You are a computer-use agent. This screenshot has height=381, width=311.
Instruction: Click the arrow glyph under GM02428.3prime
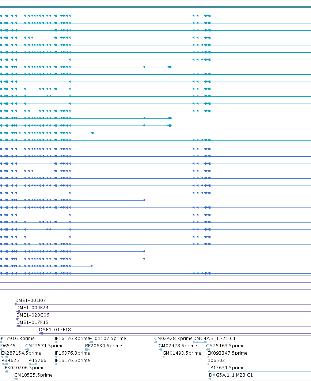tap(156, 342)
